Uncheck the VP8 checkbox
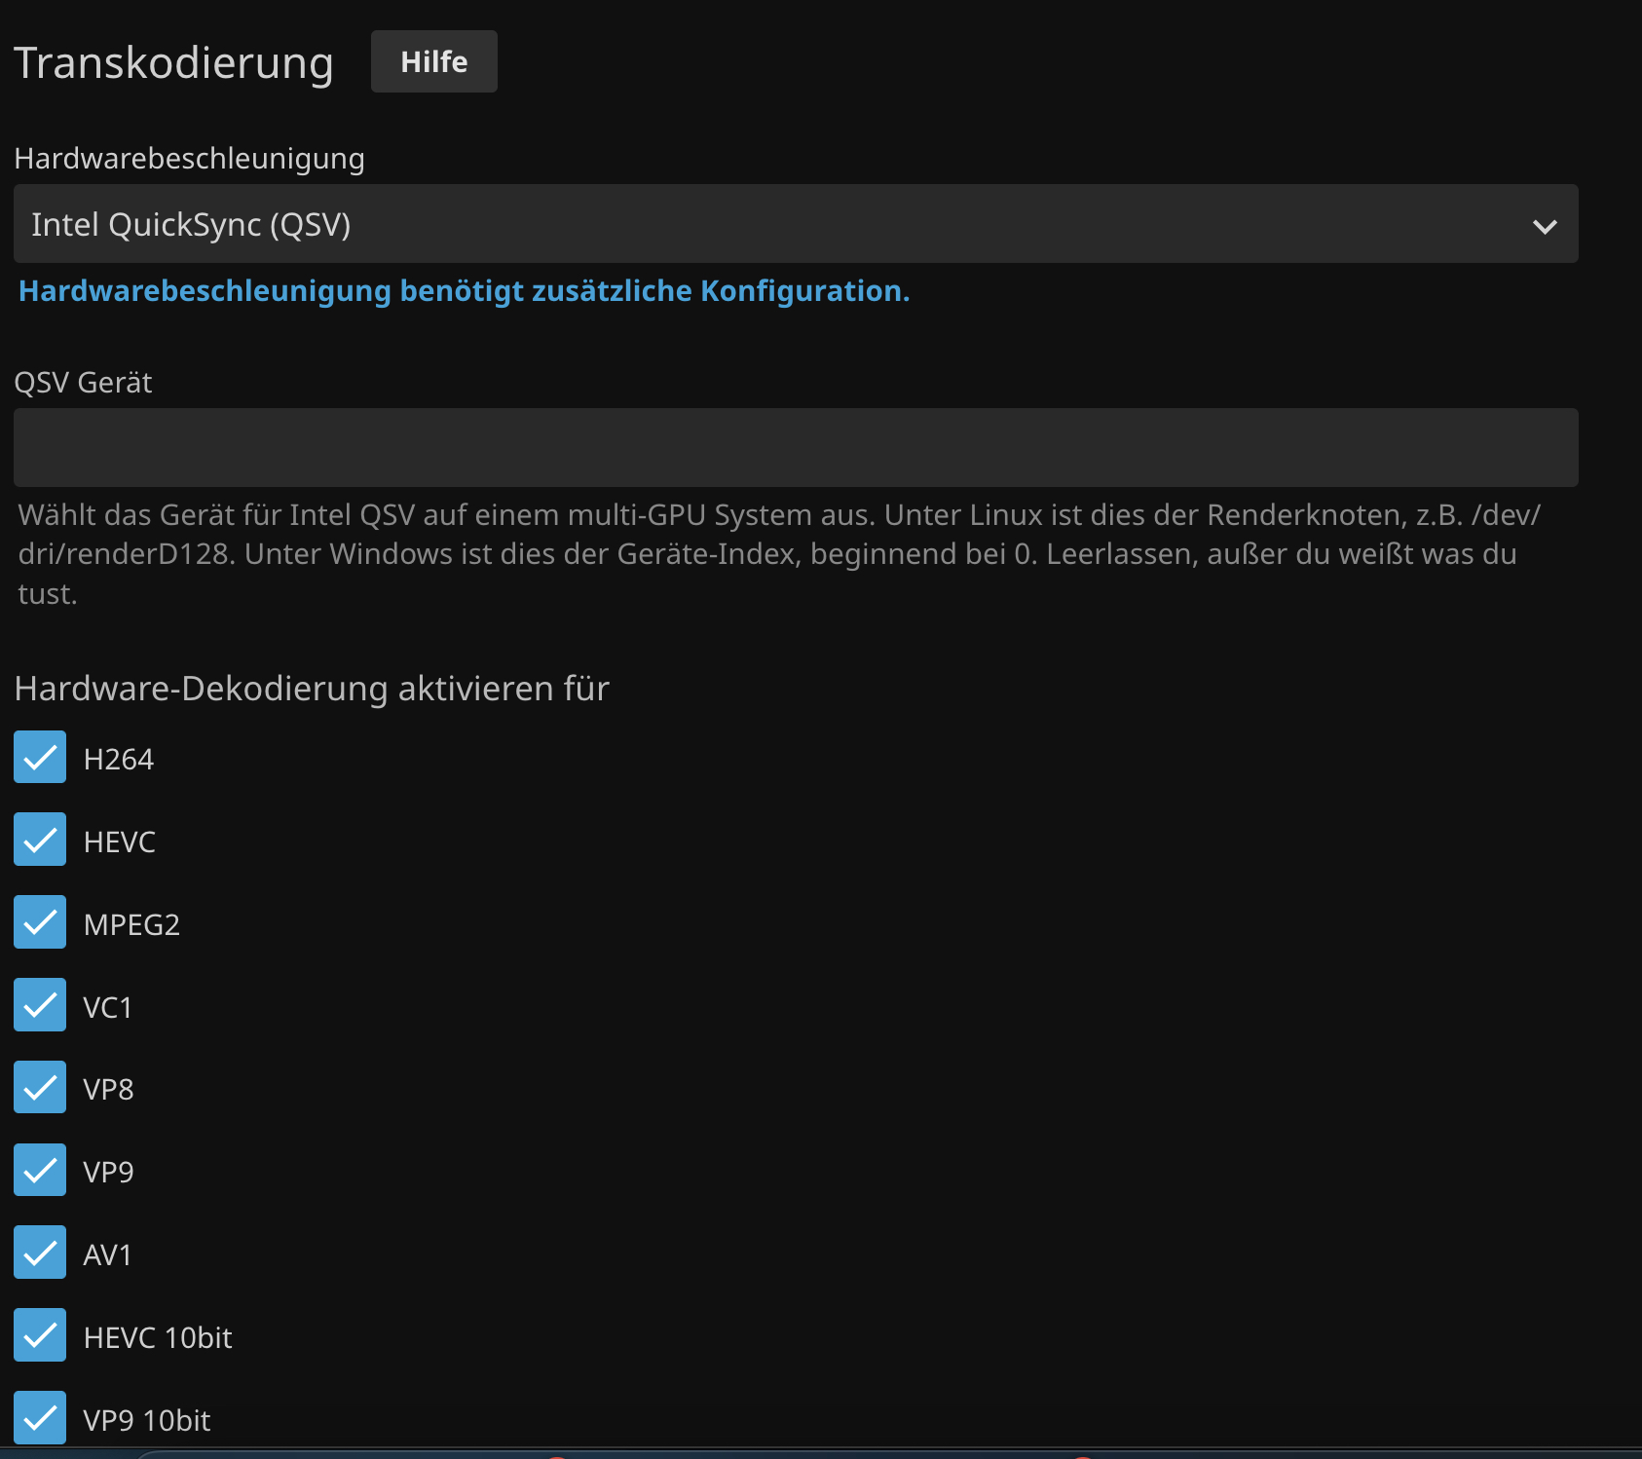Image resolution: width=1642 pixels, height=1459 pixels. (40, 1088)
